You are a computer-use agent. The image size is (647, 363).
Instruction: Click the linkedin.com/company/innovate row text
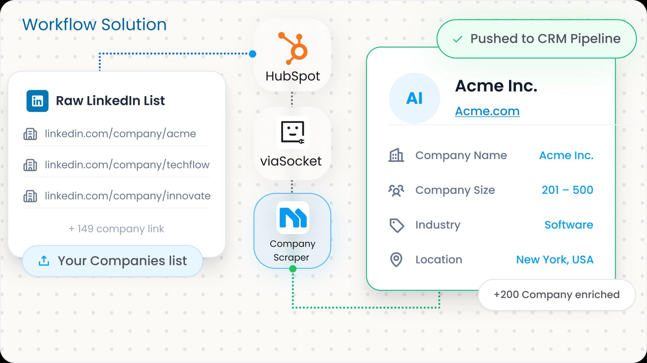(x=128, y=196)
